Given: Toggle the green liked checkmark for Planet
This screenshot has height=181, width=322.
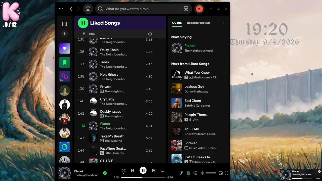Looking at the screenshot, I should [x=105, y=173].
